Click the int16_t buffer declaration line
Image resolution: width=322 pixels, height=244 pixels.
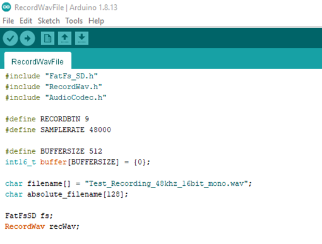tap(78, 162)
